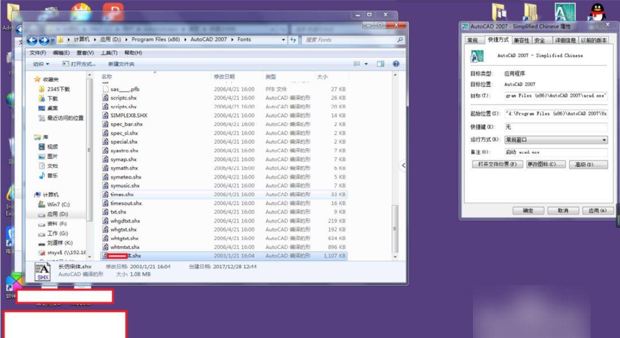
Task: Click the 更改图标(C) button
Action: (x=545, y=164)
